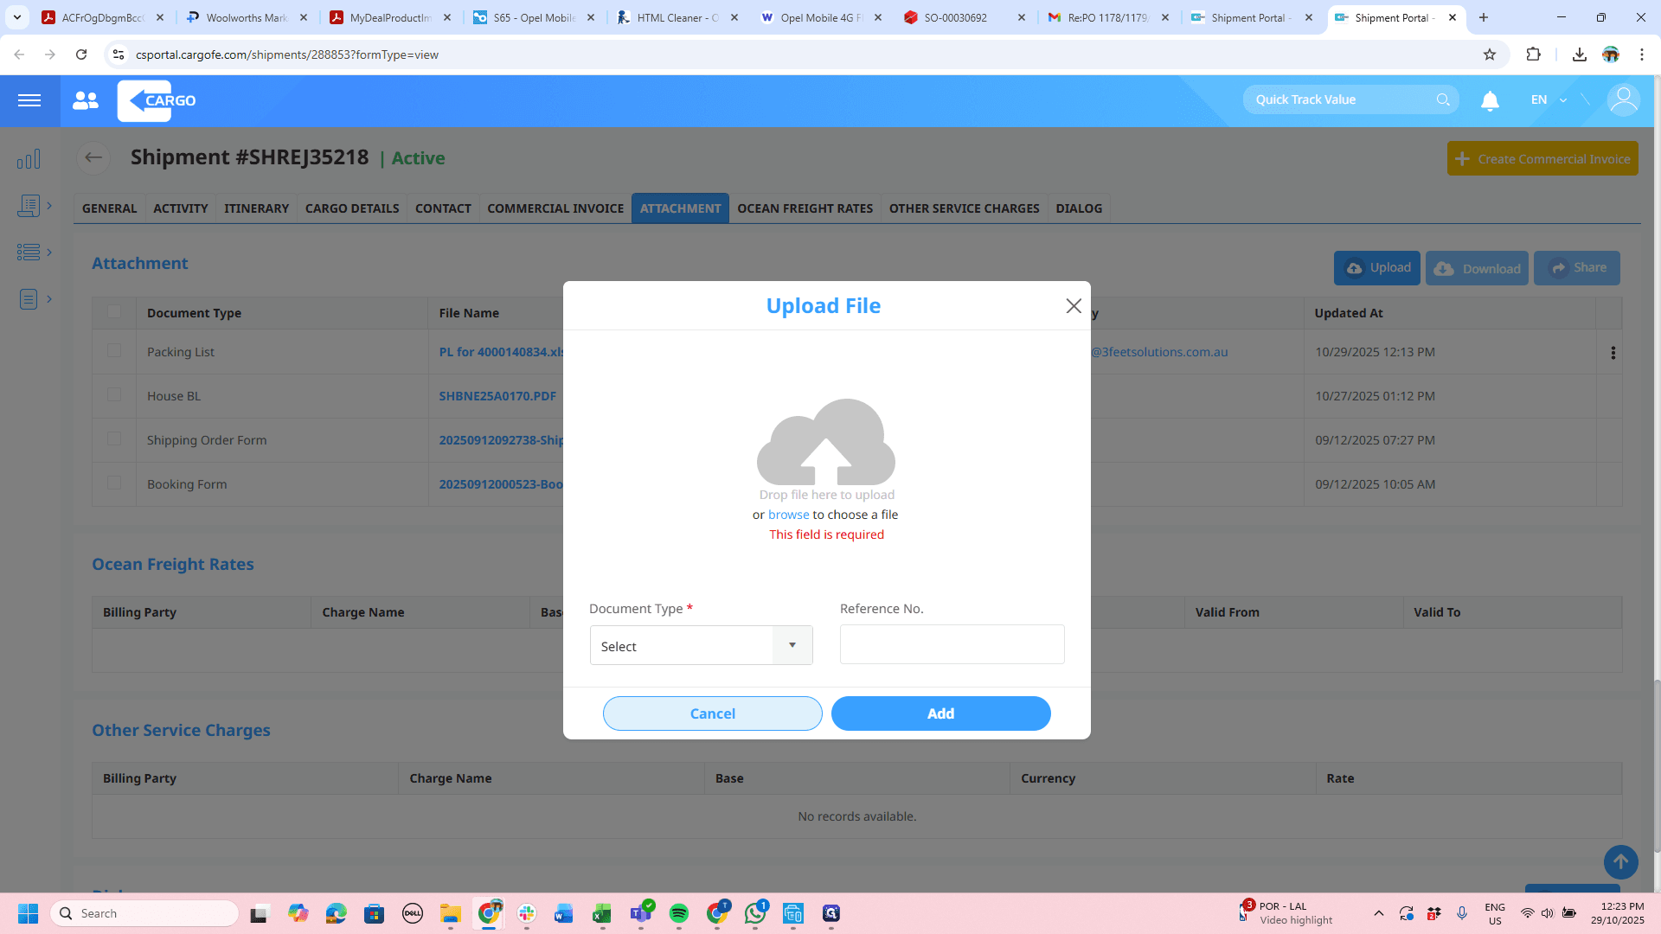The image size is (1661, 934).
Task: Open the Document Type Select dropdown
Action: tap(701, 646)
